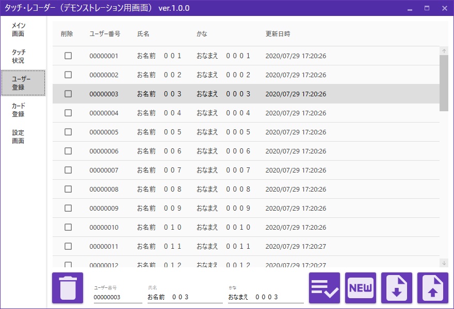Select name cell お名前 002
Screen dimensions: 454x309
159,75
